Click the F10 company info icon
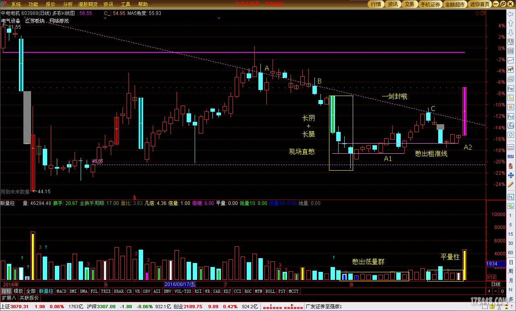Viewport: 516px width, 311px height. pyautogui.click(x=511, y=88)
